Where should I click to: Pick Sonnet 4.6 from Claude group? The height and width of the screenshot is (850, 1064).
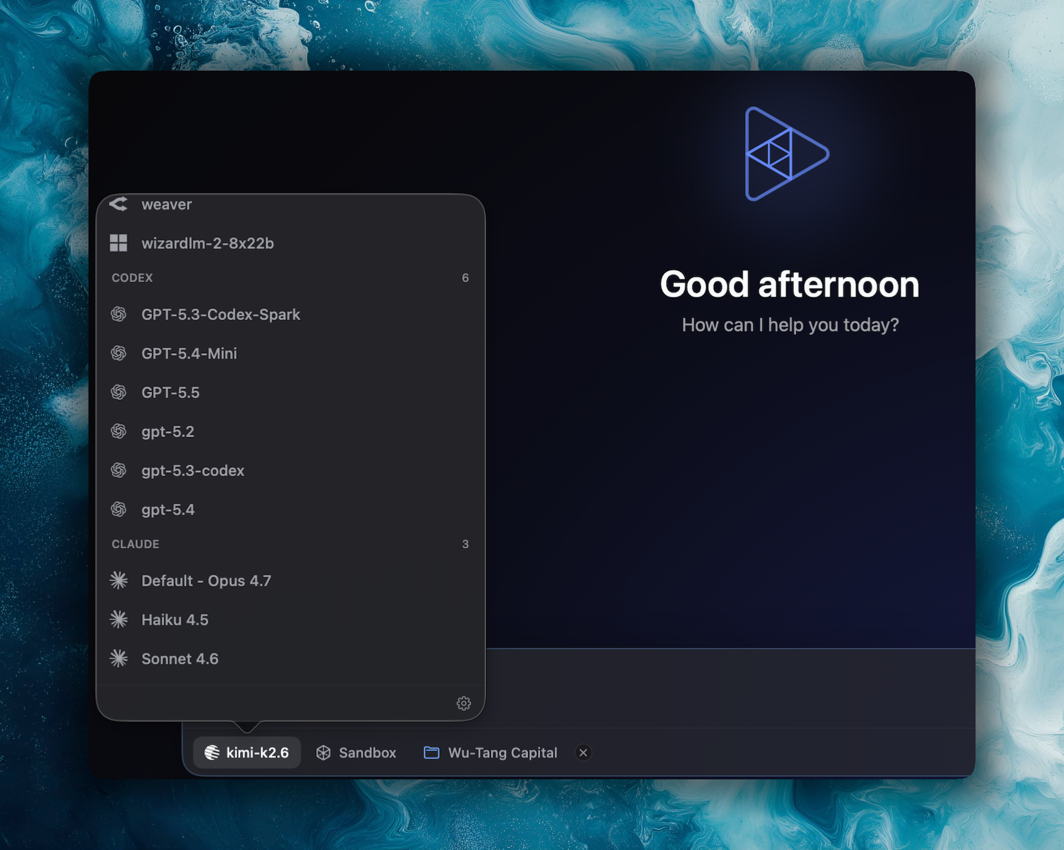291,659
